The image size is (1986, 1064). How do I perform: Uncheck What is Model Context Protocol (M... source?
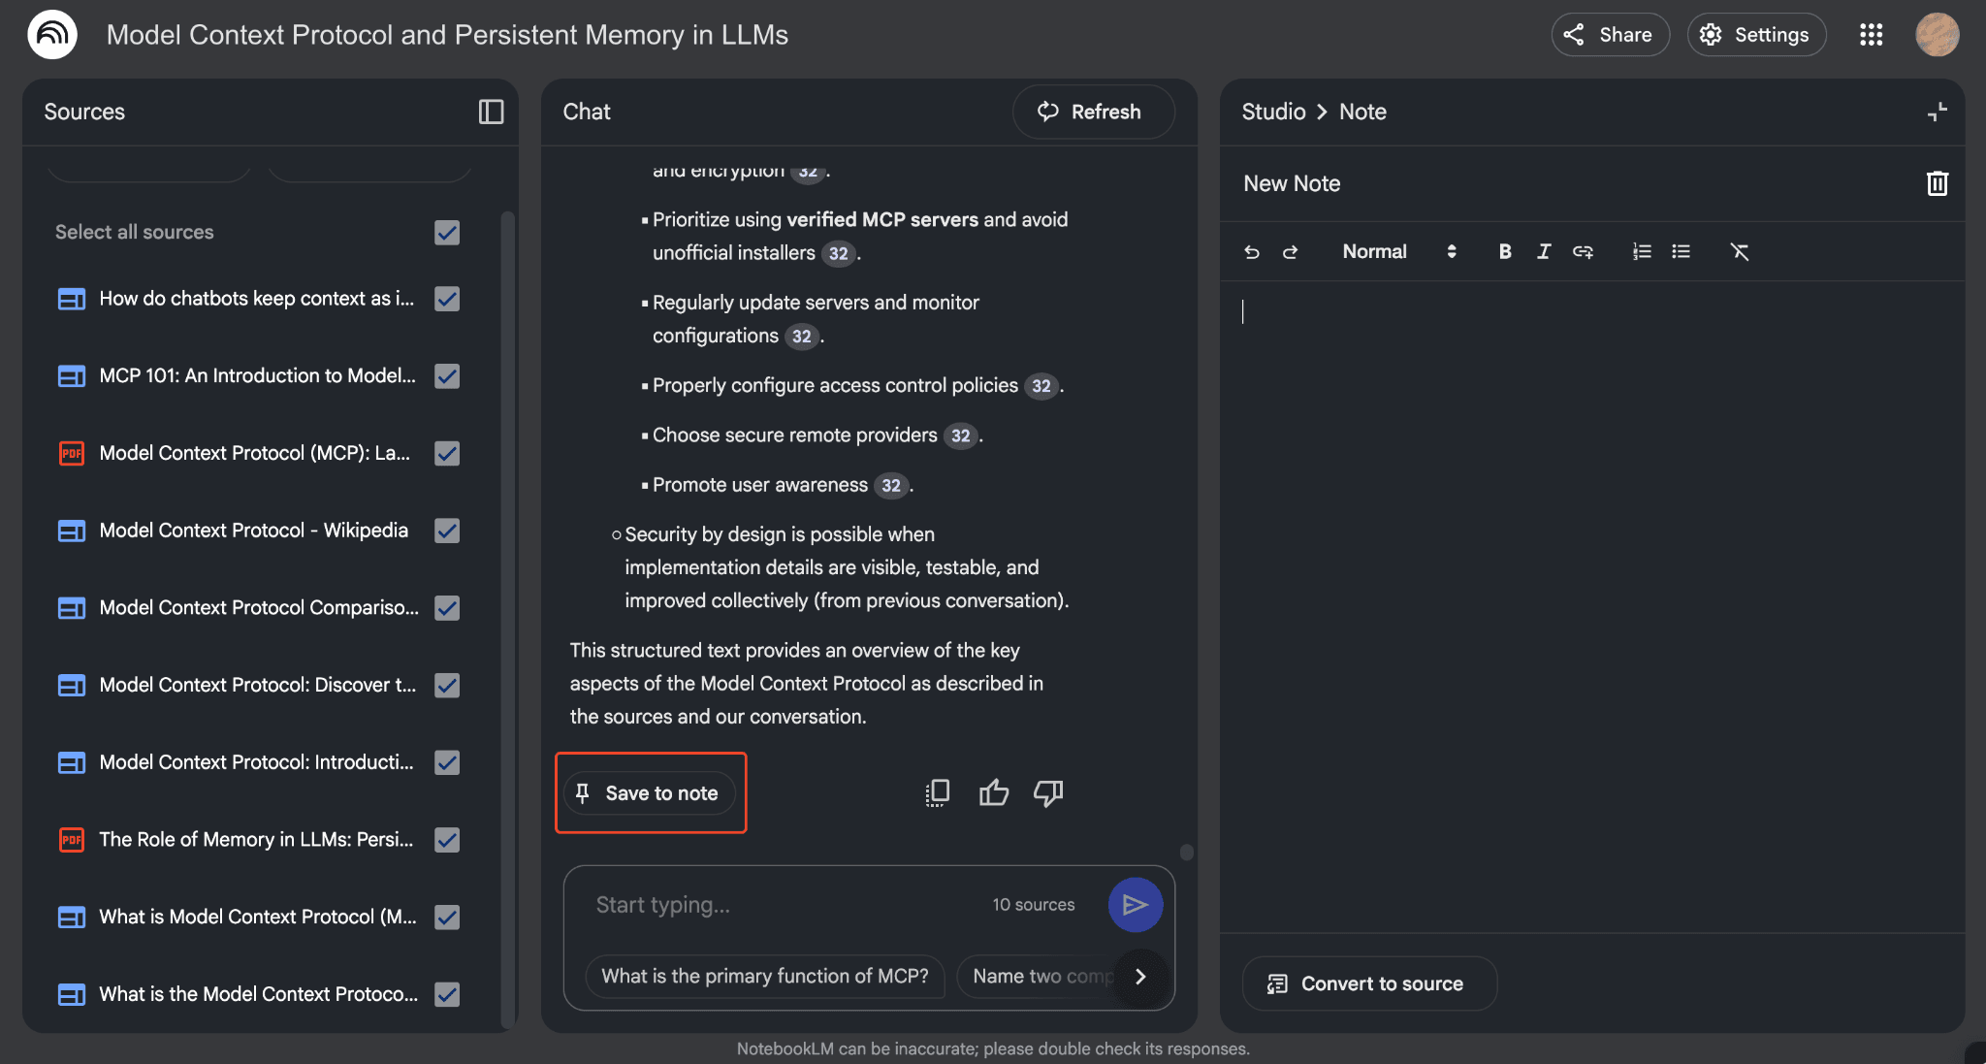[447, 917]
